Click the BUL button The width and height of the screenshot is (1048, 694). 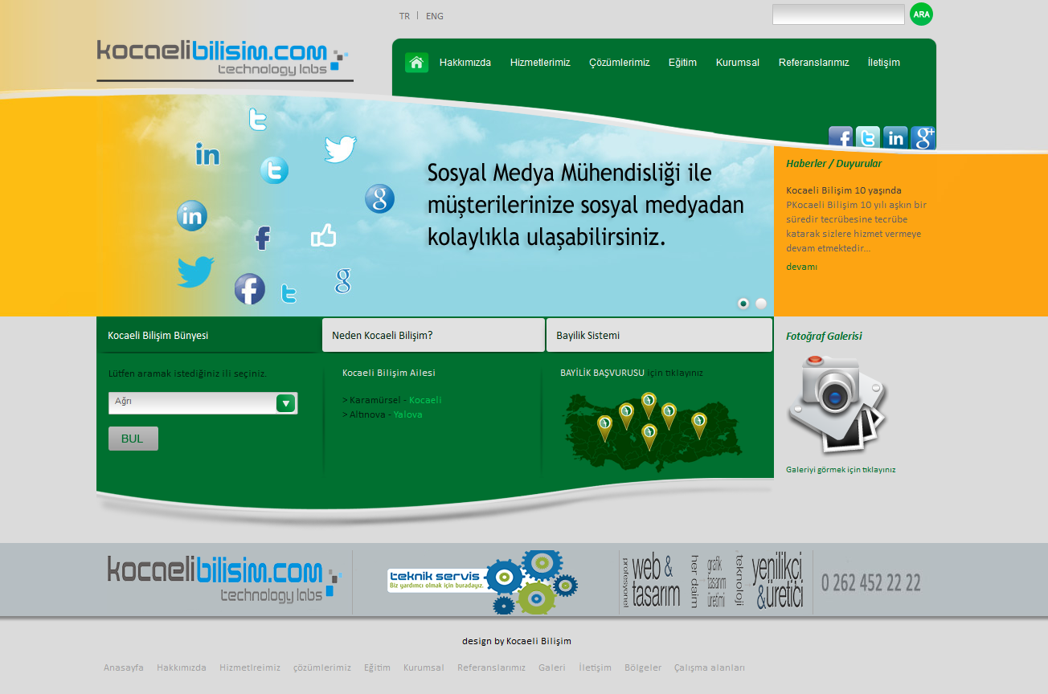(133, 439)
